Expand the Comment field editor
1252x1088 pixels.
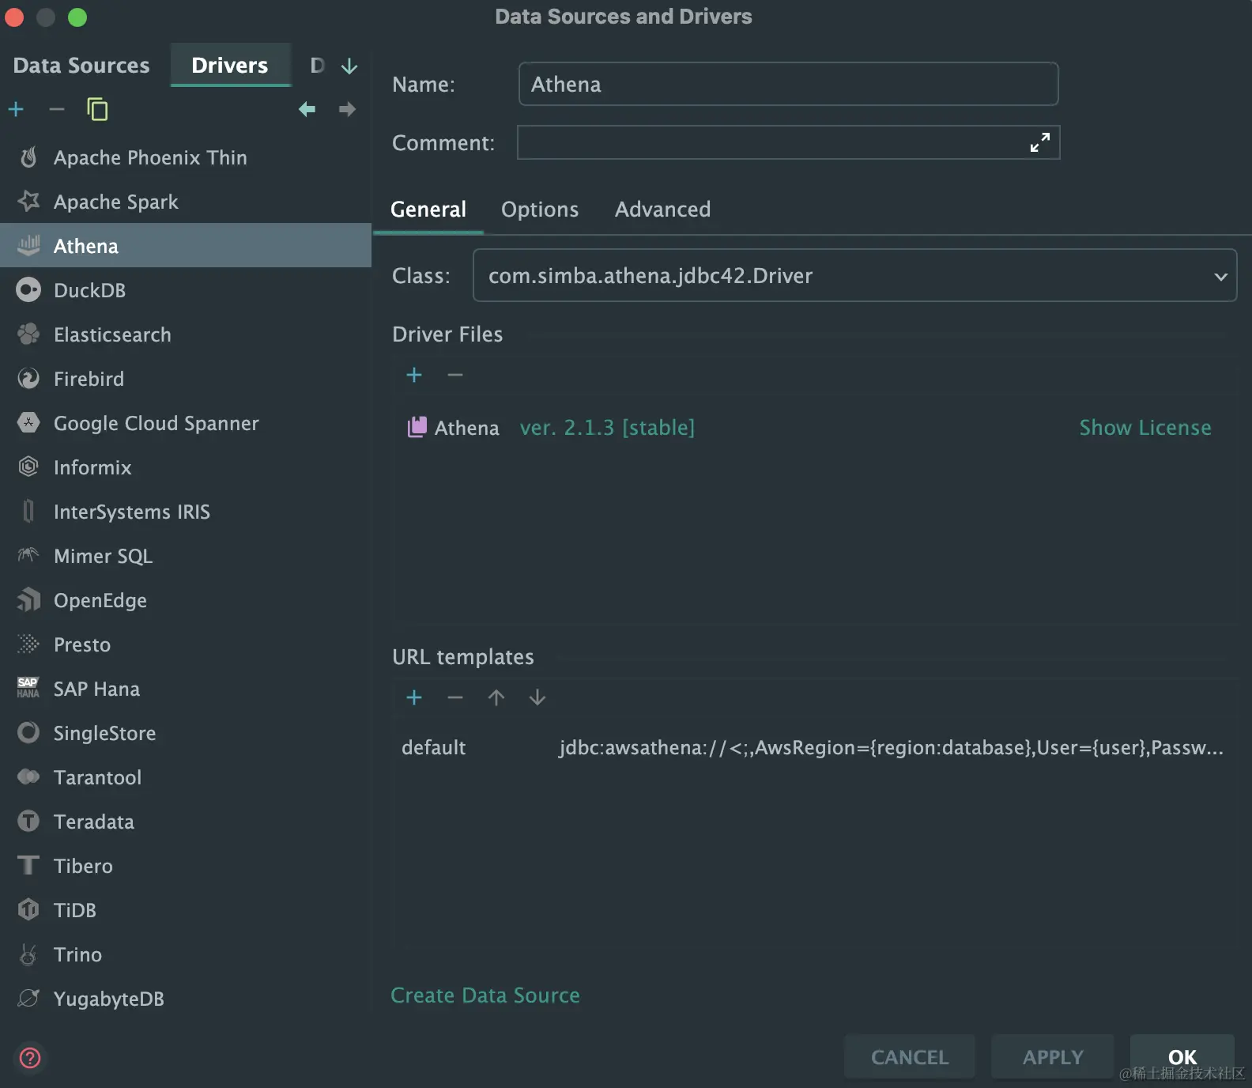pos(1039,142)
